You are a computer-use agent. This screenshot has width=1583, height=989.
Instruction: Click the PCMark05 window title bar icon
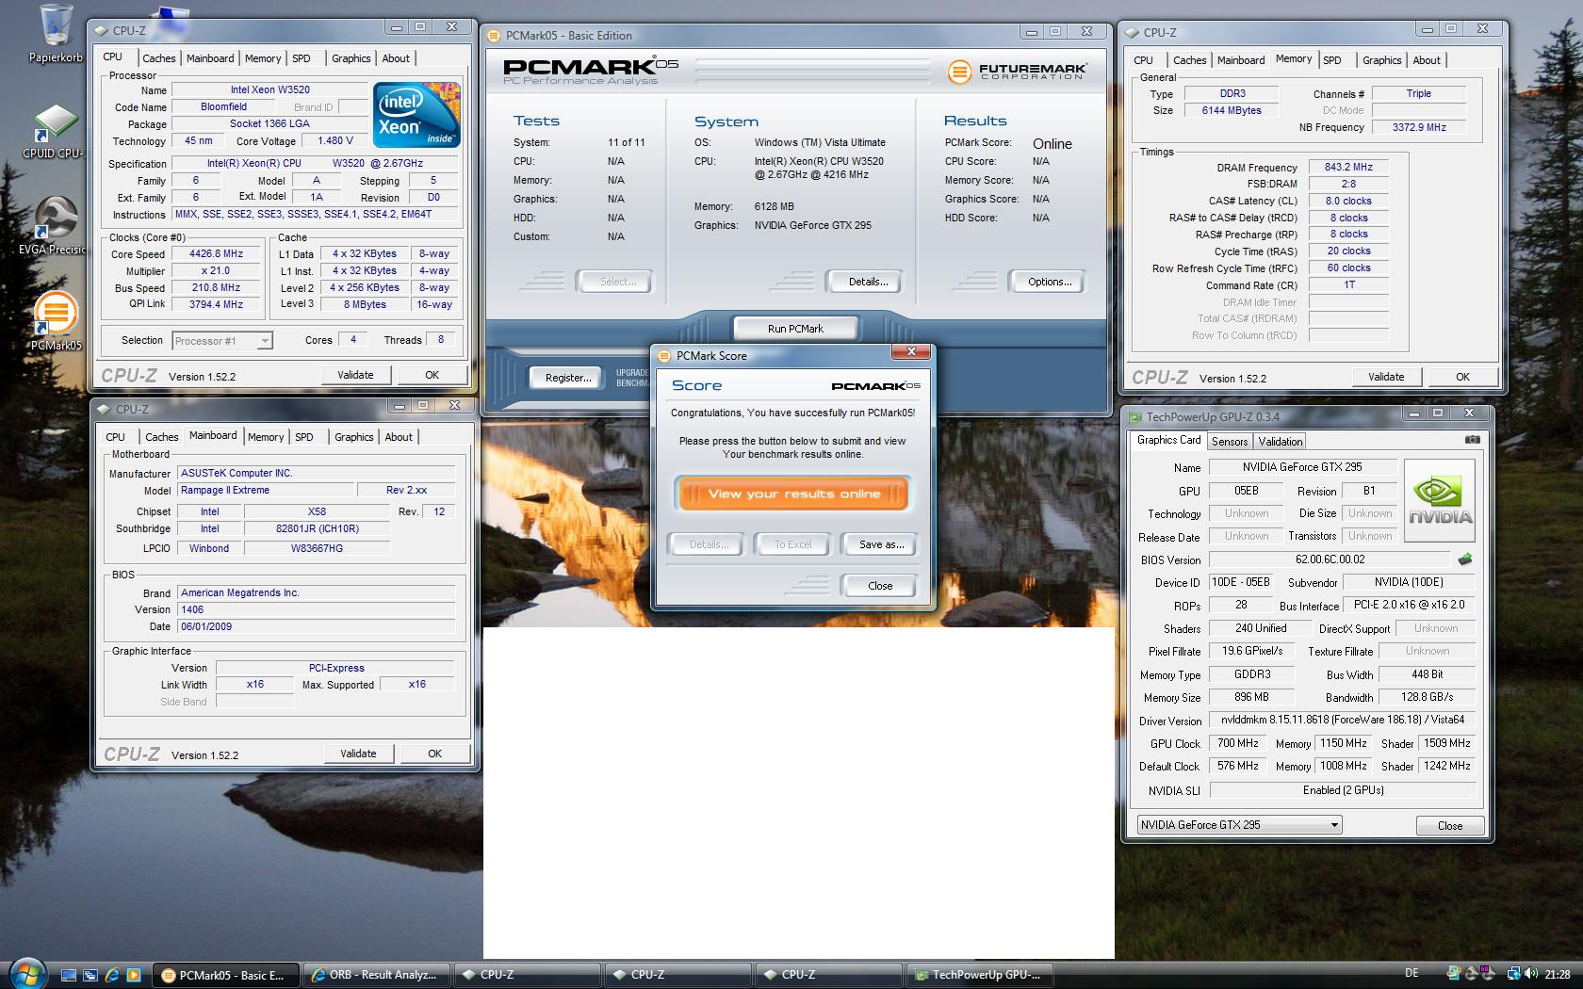pos(494,36)
